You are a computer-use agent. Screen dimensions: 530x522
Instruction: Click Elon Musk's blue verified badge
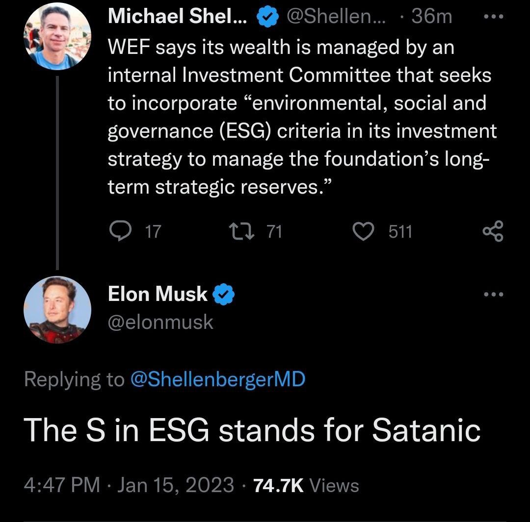coord(223,294)
